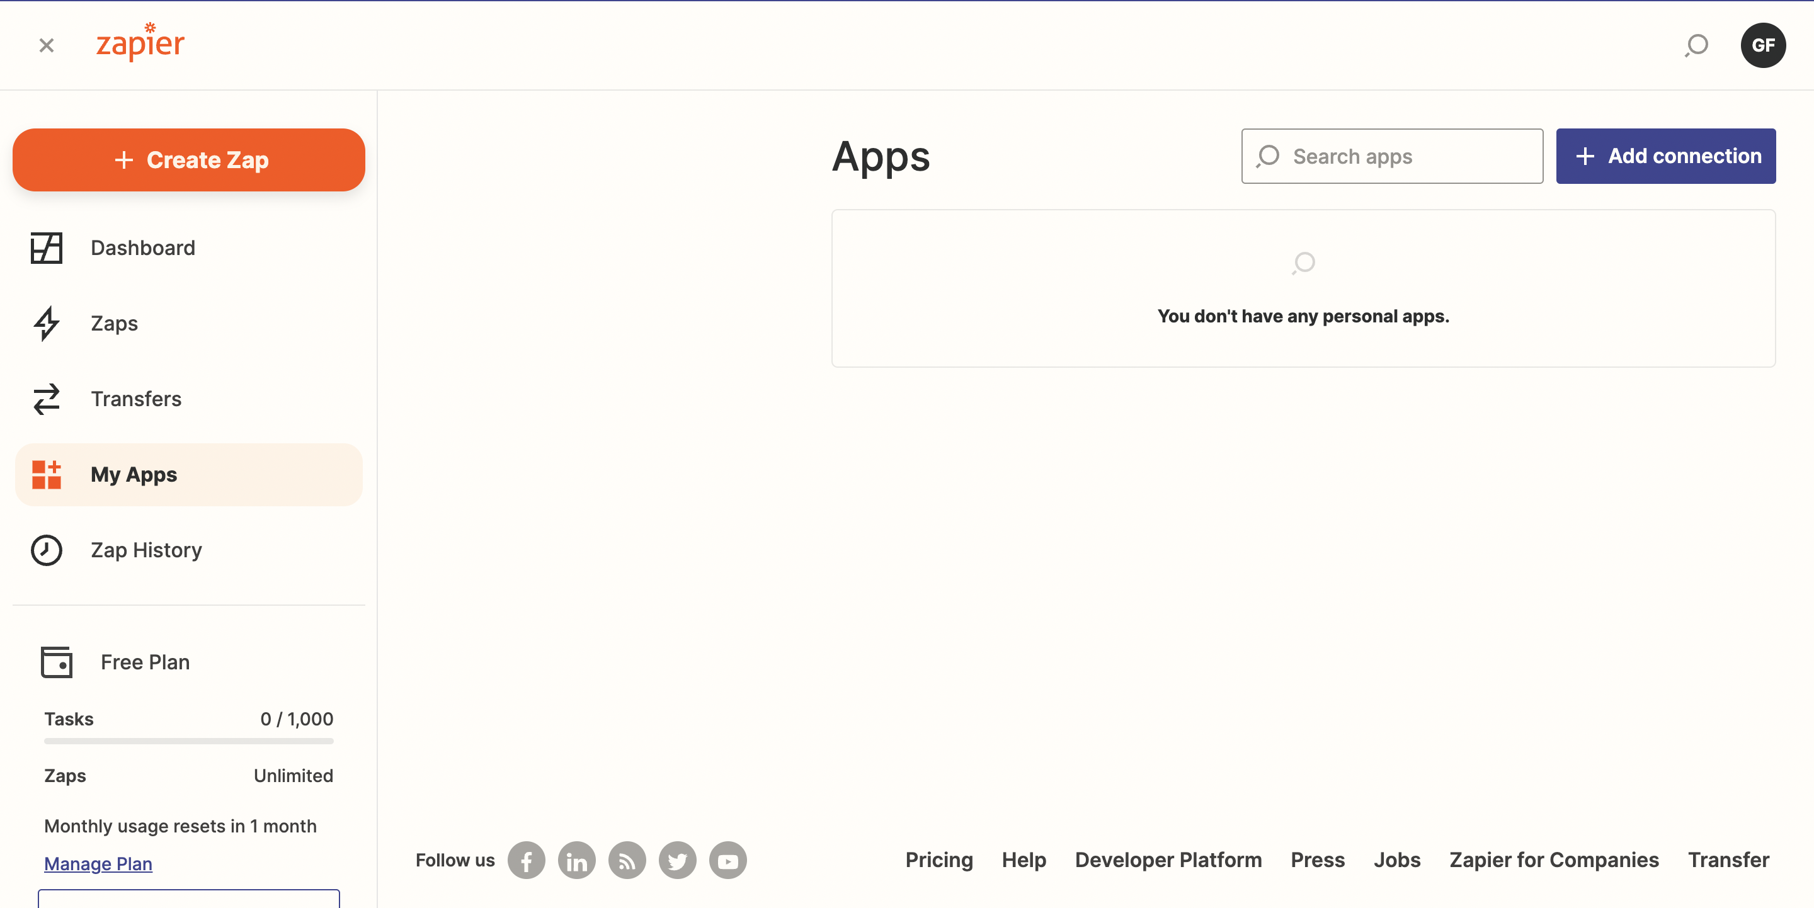Click the Create Zap button
Viewport: 1814px width, 908px height.
(x=189, y=160)
